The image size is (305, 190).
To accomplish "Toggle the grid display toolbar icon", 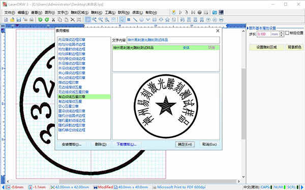I will pos(88,20).
